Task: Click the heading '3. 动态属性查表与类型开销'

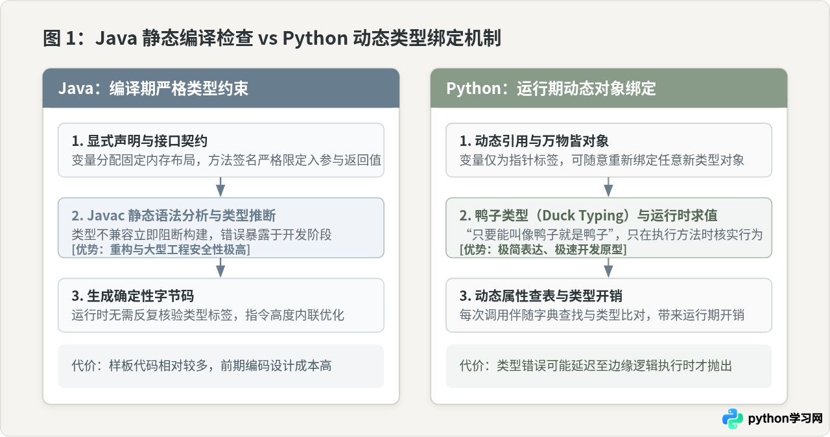Action: pyautogui.click(x=541, y=296)
